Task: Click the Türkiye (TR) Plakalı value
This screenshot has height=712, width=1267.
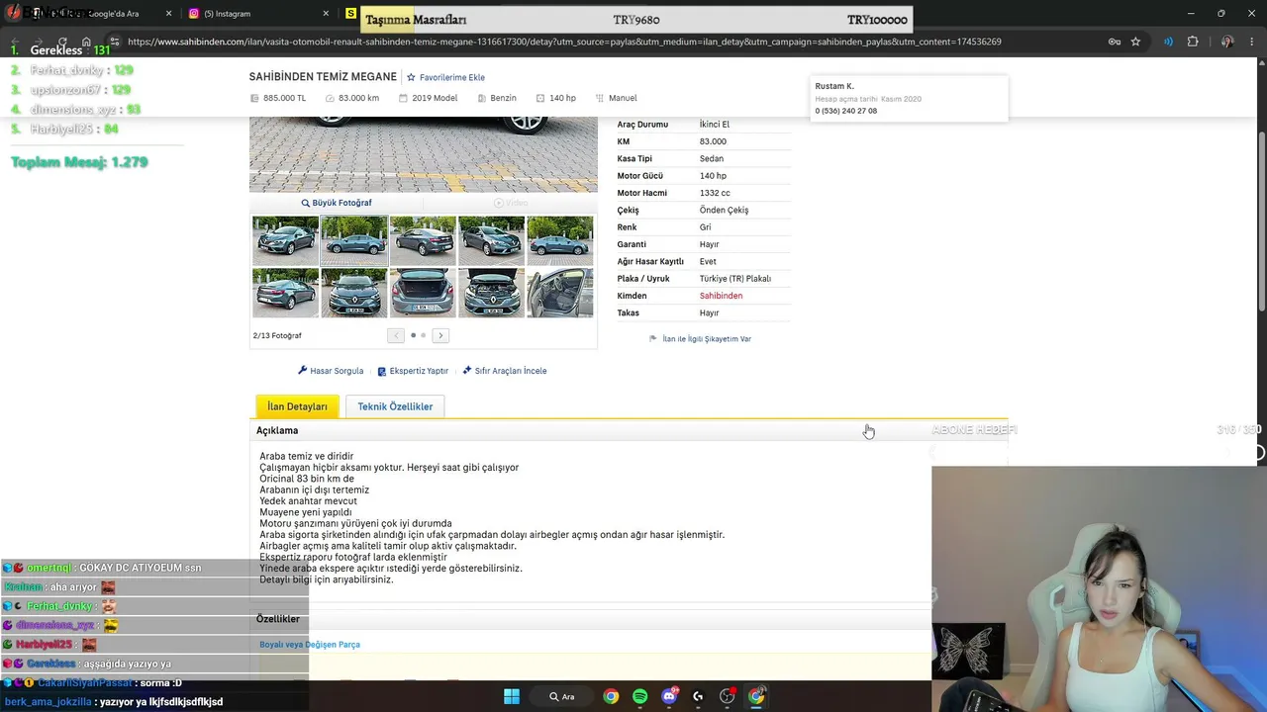Action: point(734,279)
